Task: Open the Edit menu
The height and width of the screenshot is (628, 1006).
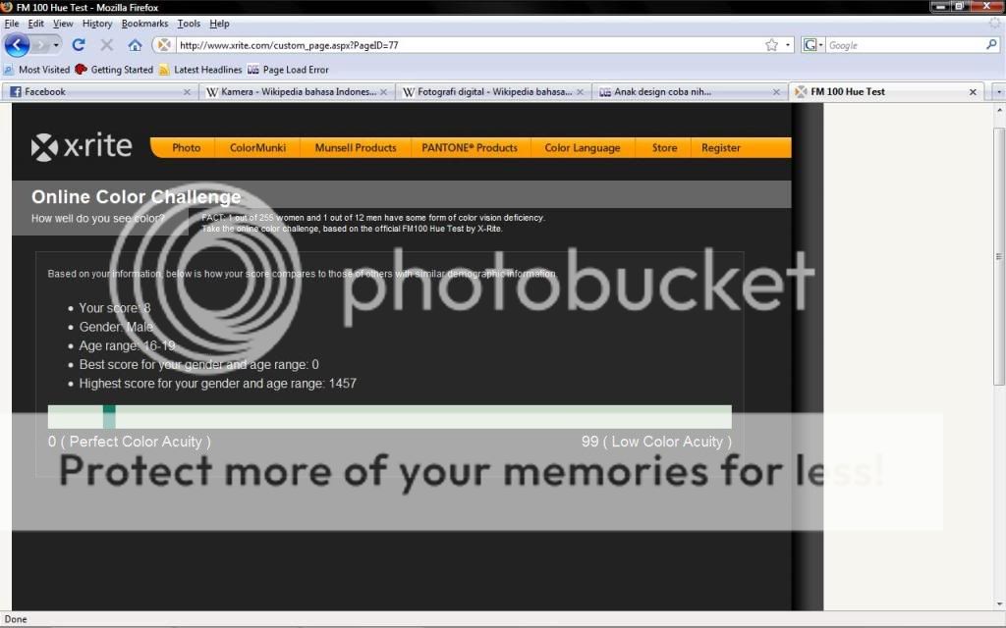Action: tap(36, 24)
